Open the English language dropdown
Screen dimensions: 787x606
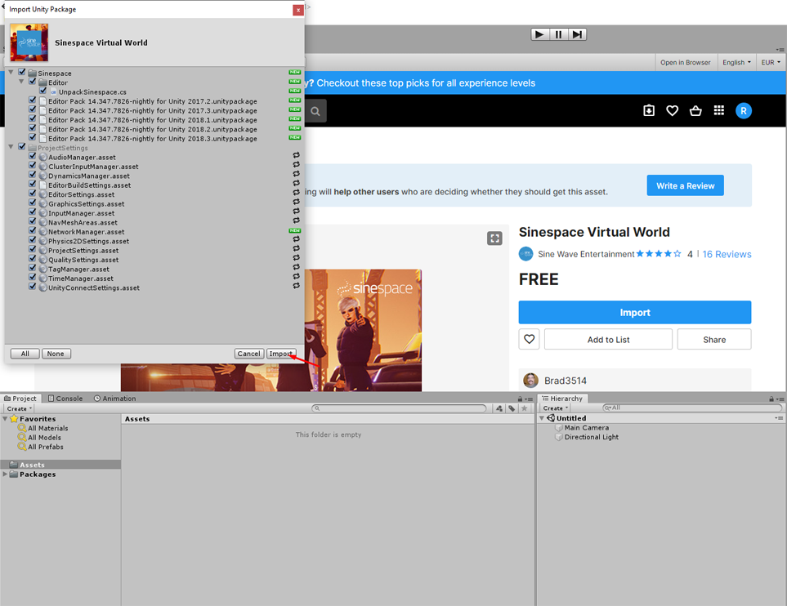pos(736,62)
